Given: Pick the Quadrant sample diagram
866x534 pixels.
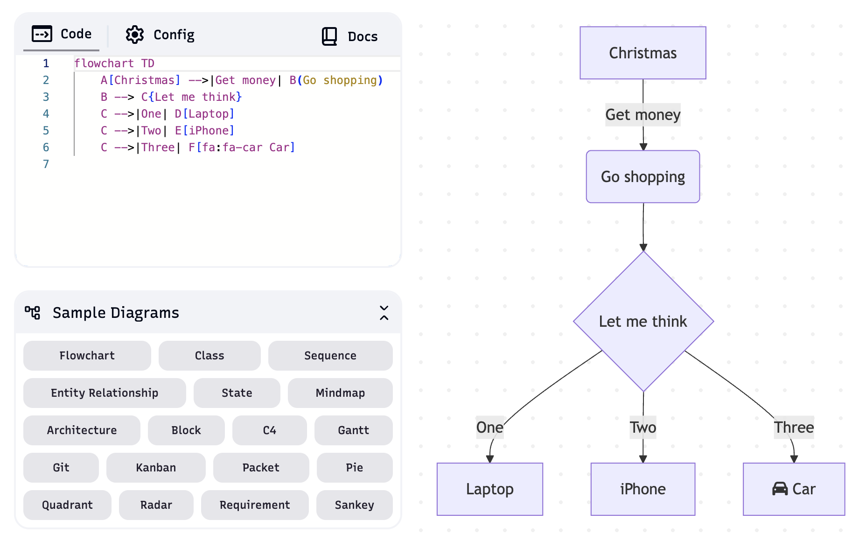Looking at the screenshot, I should tap(67, 505).
